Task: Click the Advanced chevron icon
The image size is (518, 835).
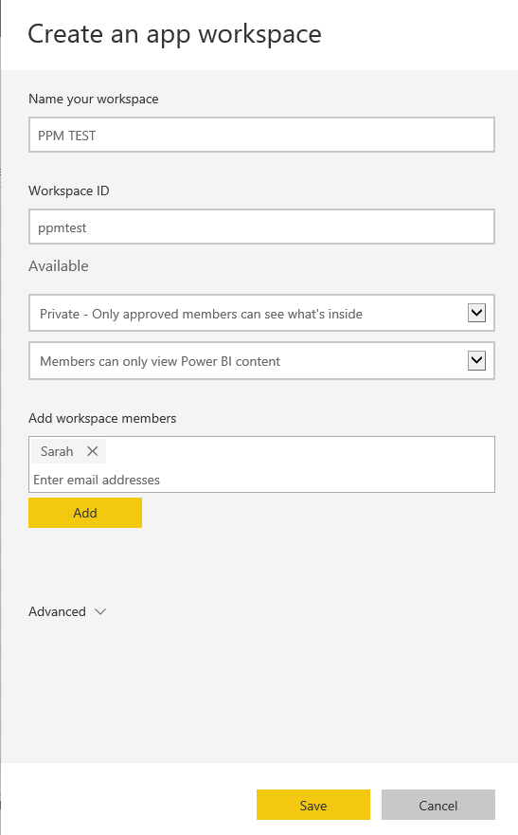Action: 100,611
